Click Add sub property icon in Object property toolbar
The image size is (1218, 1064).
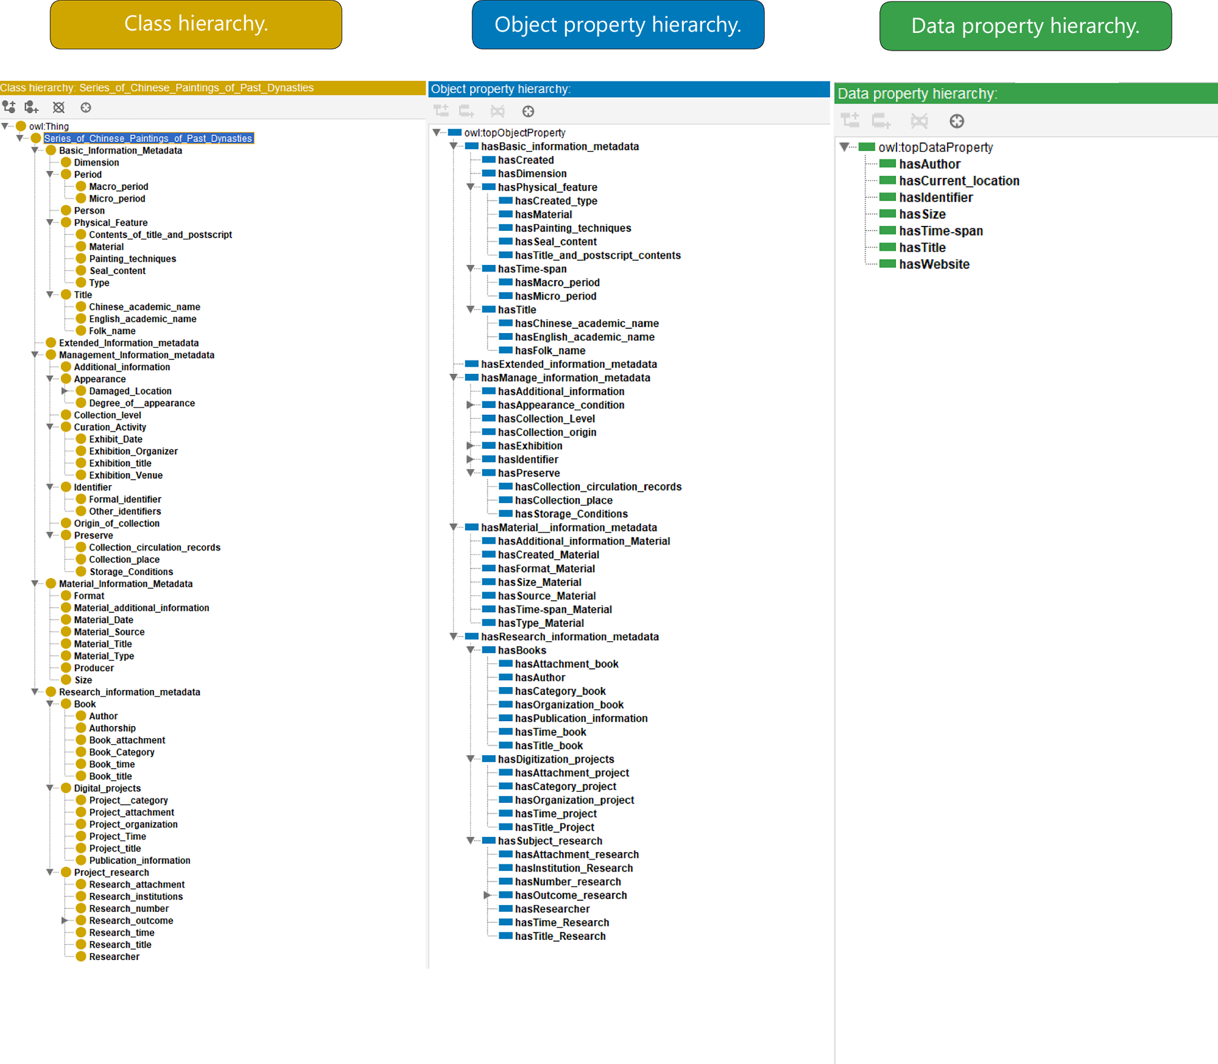click(x=442, y=111)
